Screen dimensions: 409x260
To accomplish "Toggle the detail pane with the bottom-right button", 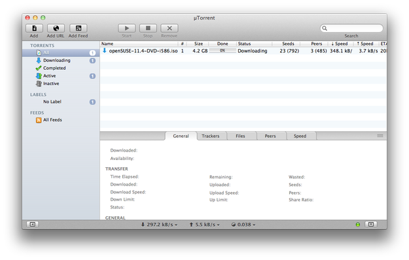I will click(x=371, y=224).
